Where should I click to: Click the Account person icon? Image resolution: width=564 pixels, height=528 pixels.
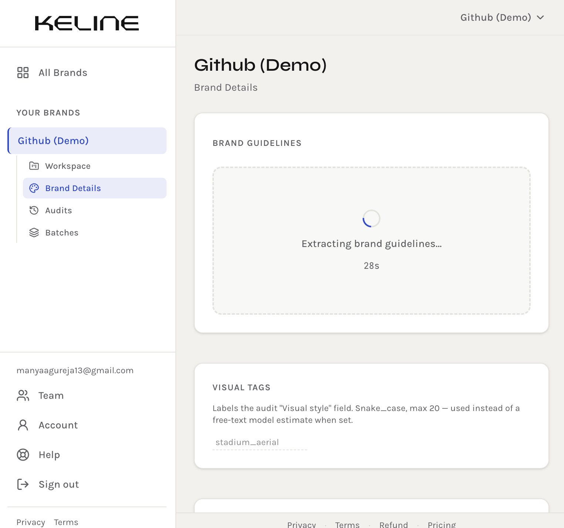coord(23,425)
